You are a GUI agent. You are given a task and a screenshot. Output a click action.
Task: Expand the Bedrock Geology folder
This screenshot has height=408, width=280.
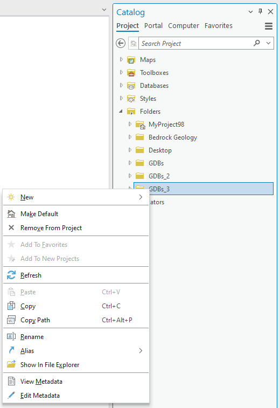pyautogui.click(x=130, y=137)
